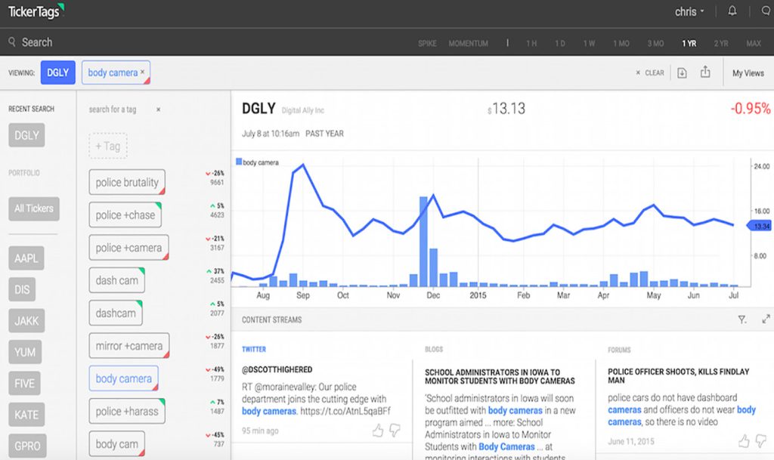This screenshot has width=774, height=460.
Task: Open the chris account dropdown
Action: 689,11
